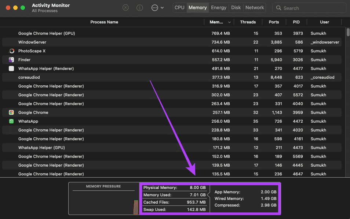Sort by Process Name column
This screenshot has width=350, height=219.
[104, 22]
